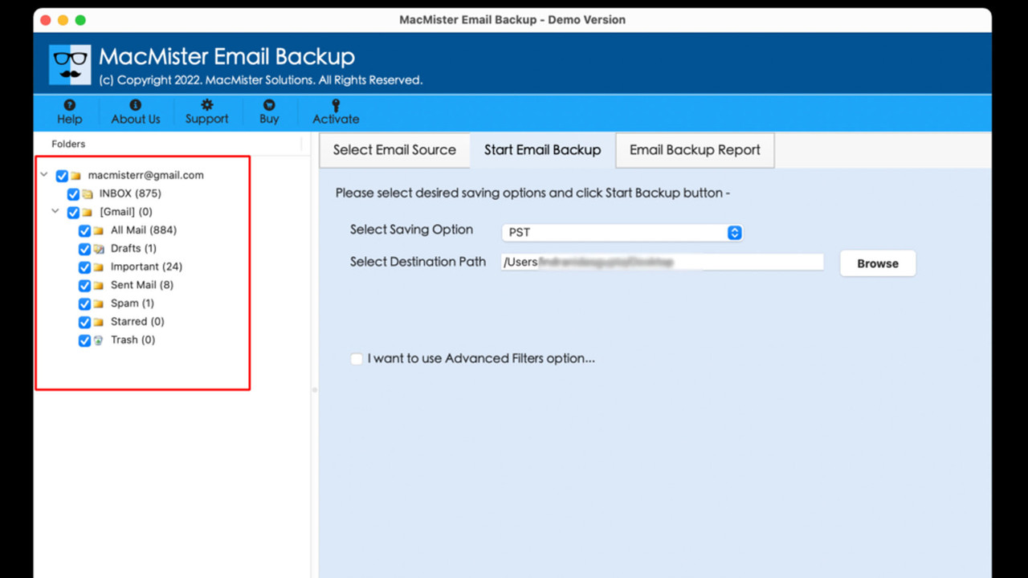Click the Buy cart icon
1028x578 pixels.
pos(269,105)
